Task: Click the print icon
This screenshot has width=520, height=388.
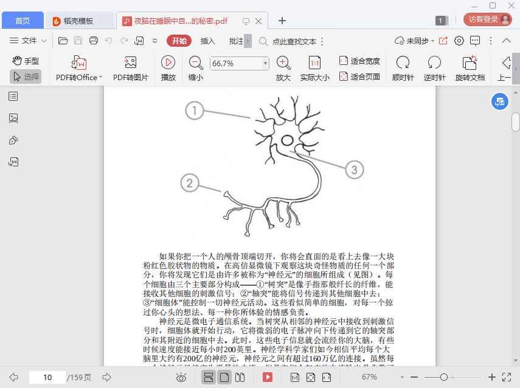Action: click(94, 41)
